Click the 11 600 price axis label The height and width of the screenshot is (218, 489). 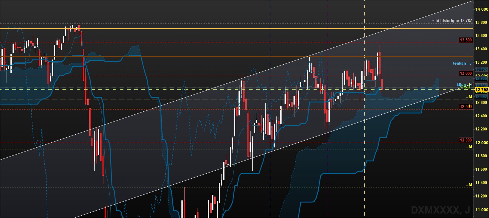point(481,169)
